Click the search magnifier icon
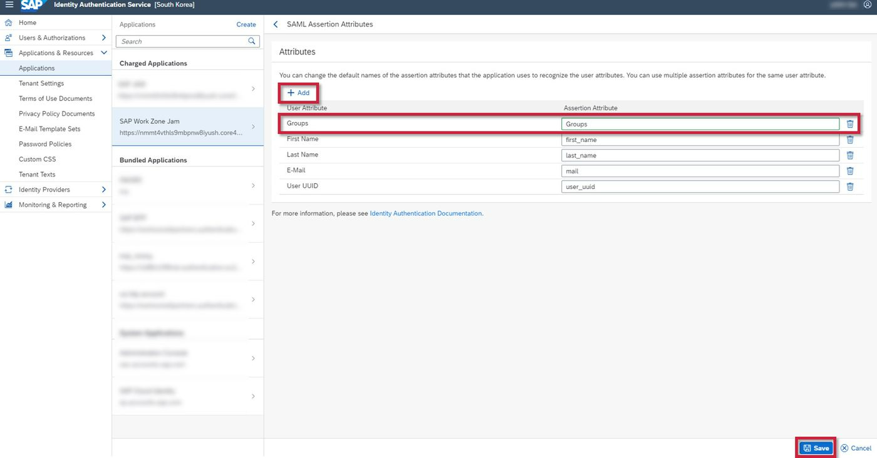 tap(252, 41)
